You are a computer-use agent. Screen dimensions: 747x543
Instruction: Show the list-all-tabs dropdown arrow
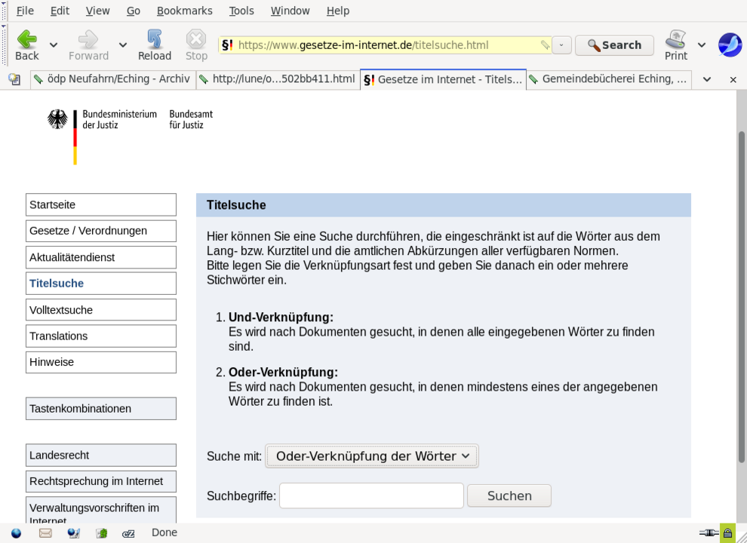707,79
